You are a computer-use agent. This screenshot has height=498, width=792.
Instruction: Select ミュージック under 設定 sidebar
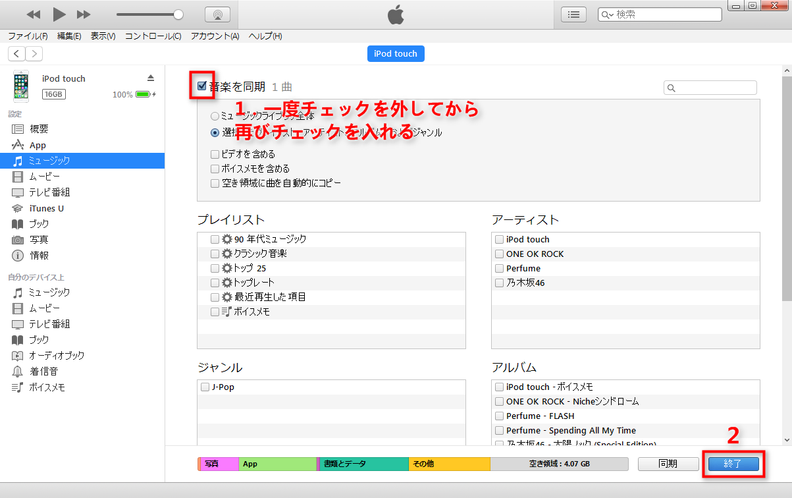coord(82,161)
